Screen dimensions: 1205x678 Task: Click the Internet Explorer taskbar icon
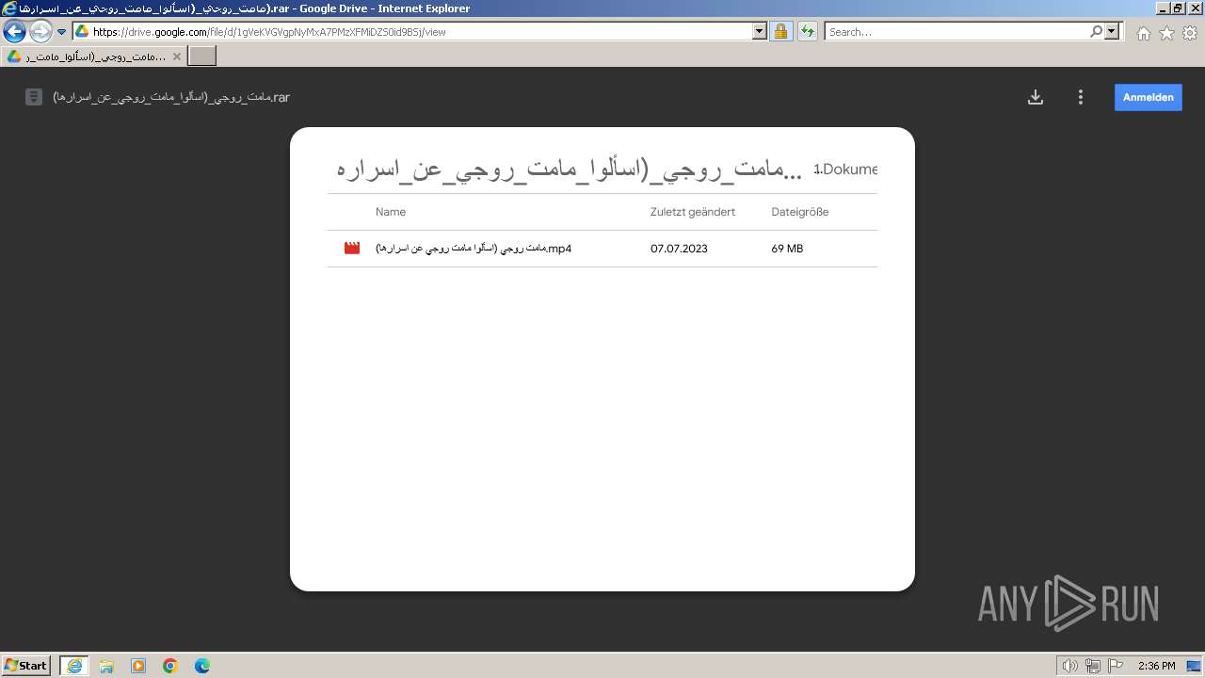coord(74,666)
